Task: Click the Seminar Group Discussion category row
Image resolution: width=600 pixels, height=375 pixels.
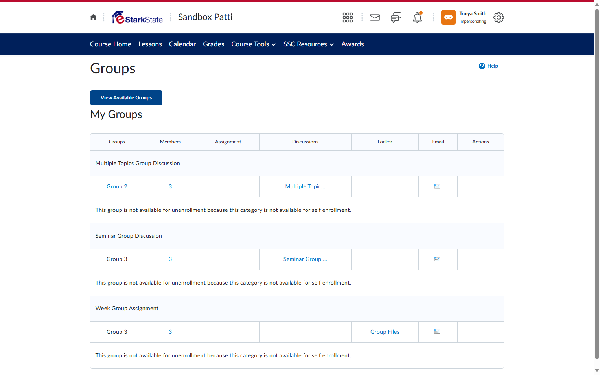Action: (297, 236)
